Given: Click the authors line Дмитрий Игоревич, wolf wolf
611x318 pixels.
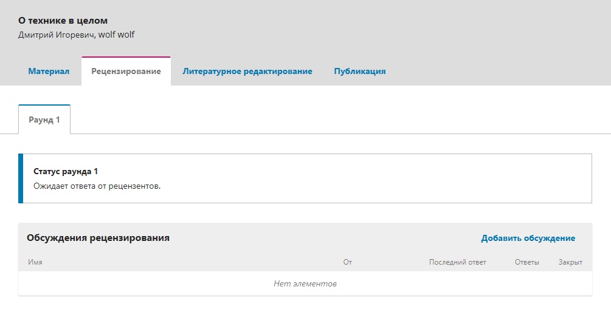Looking at the screenshot, I should point(77,35).
